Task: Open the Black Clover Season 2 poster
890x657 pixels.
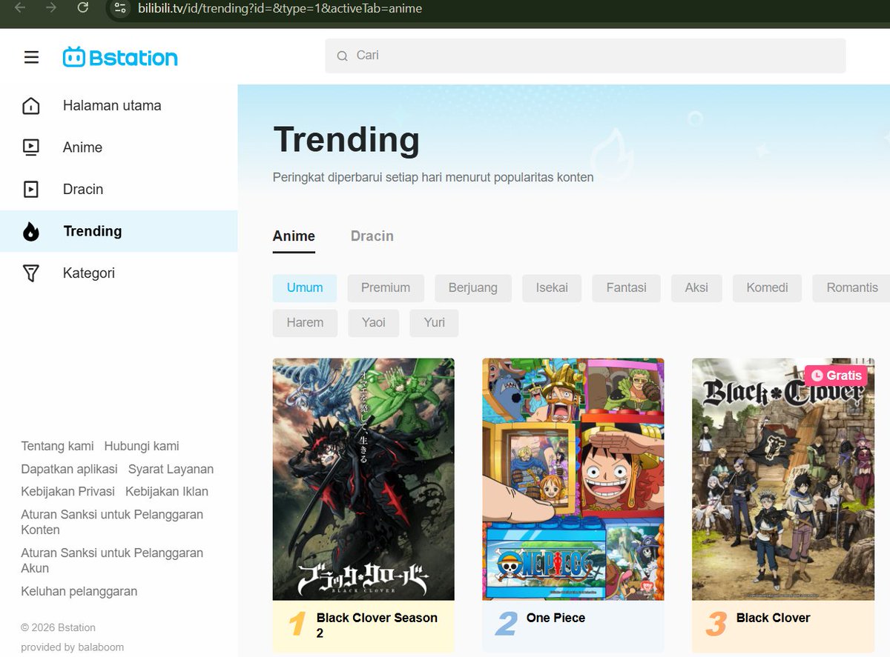Action: click(x=363, y=479)
